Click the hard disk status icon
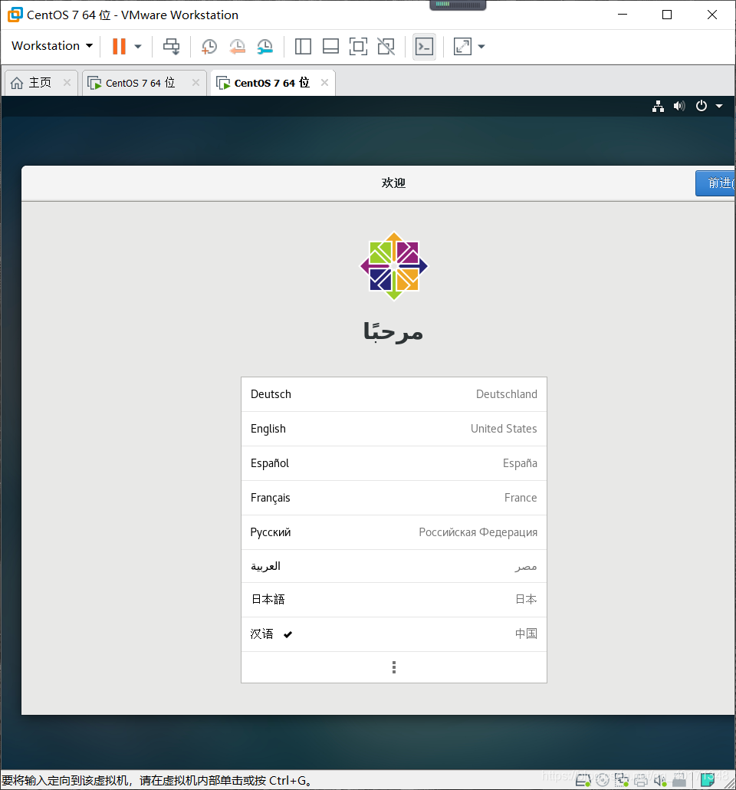This screenshot has width=736, height=790. click(583, 781)
